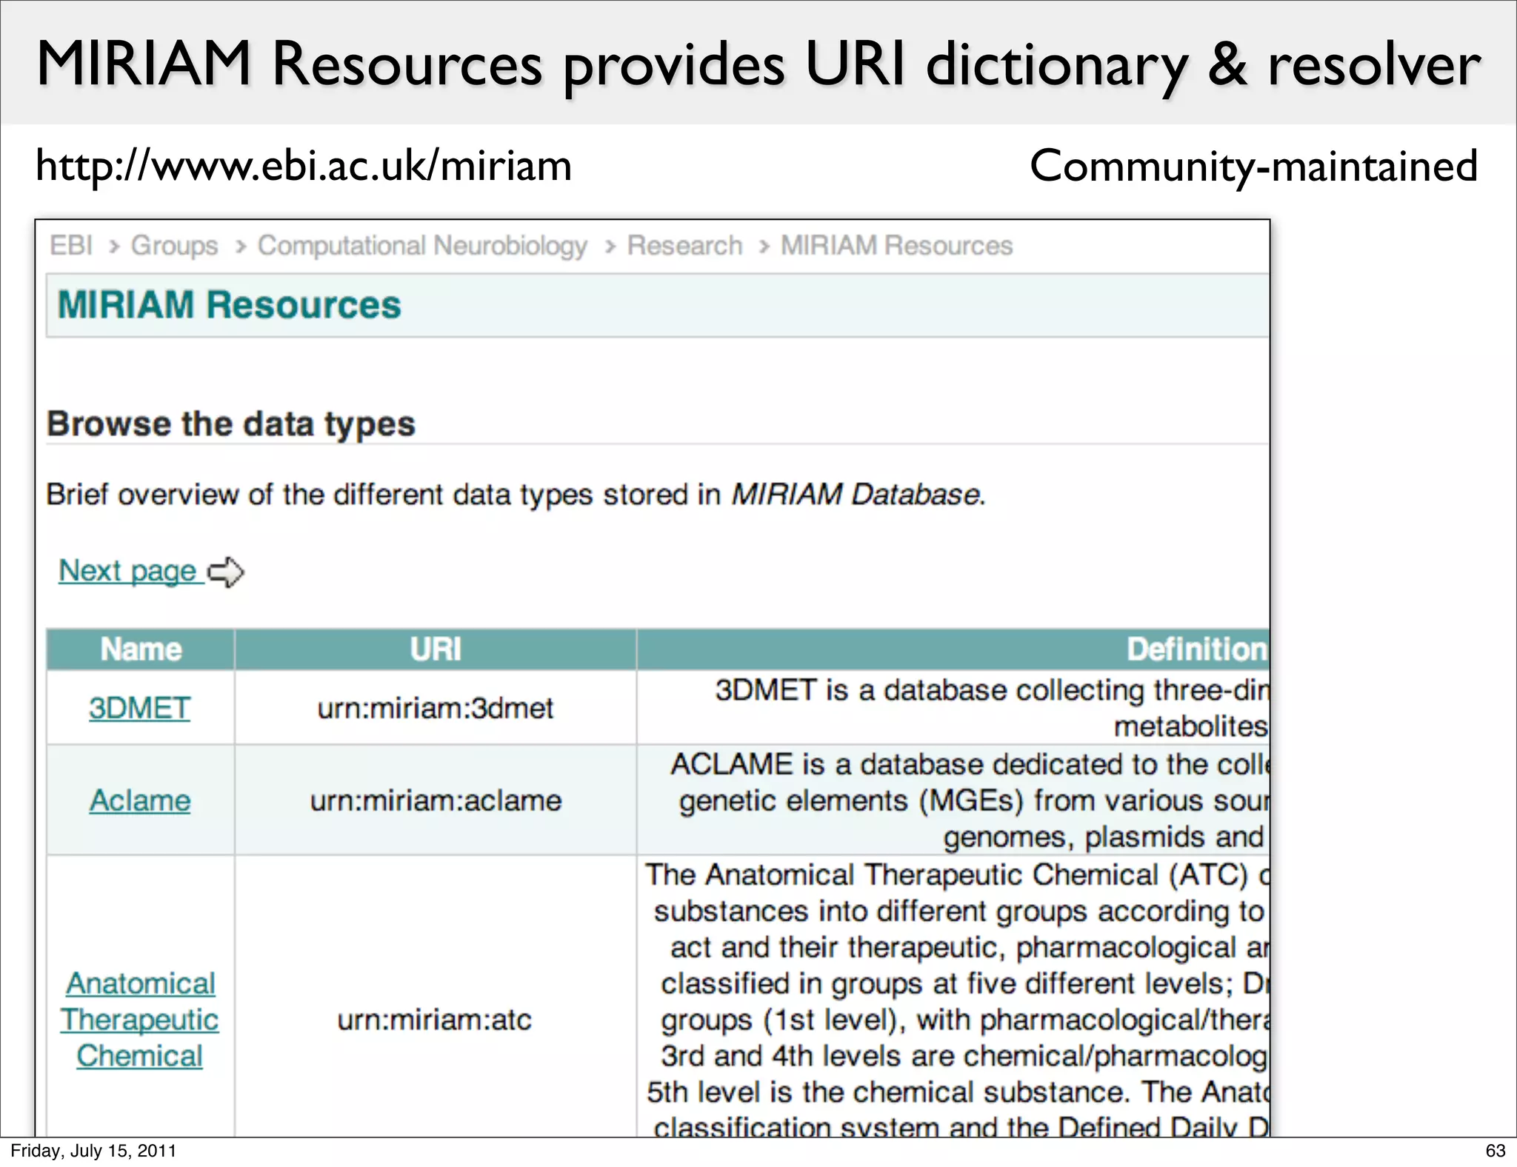Go to Groups breadcrumb

(x=175, y=245)
